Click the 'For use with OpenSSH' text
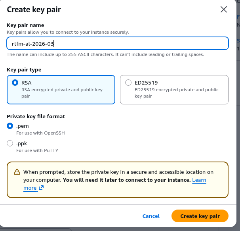The width and height of the screenshot is (240, 231). tap(40, 133)
